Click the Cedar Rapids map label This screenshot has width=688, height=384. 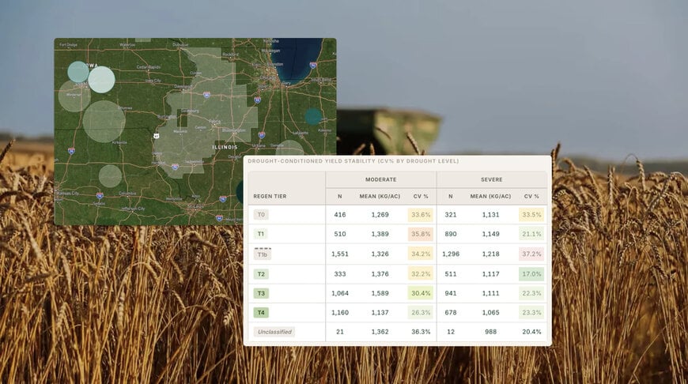tap(149, 67)
